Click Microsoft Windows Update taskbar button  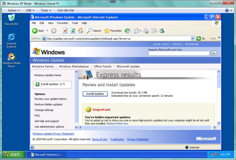click(x=47, y=155)
